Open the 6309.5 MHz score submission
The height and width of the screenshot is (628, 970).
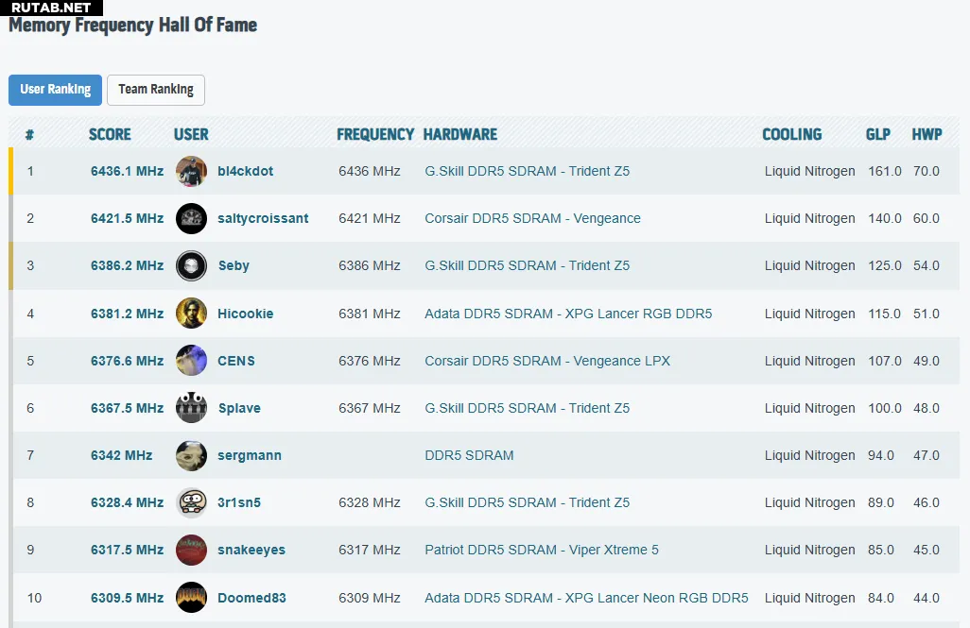click(127, 598)
